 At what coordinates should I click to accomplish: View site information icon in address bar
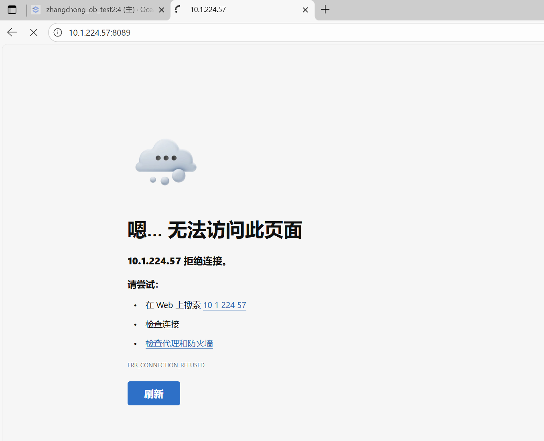coord(58,32)
